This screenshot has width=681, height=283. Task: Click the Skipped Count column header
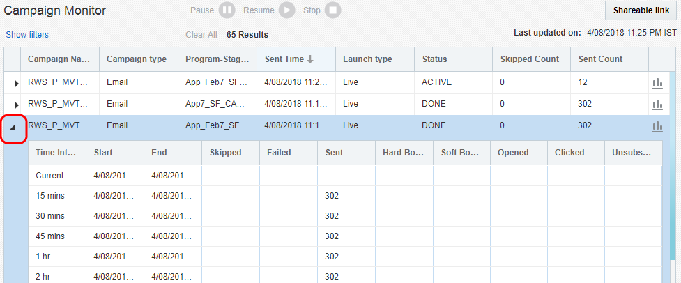(x=532, y=59)
